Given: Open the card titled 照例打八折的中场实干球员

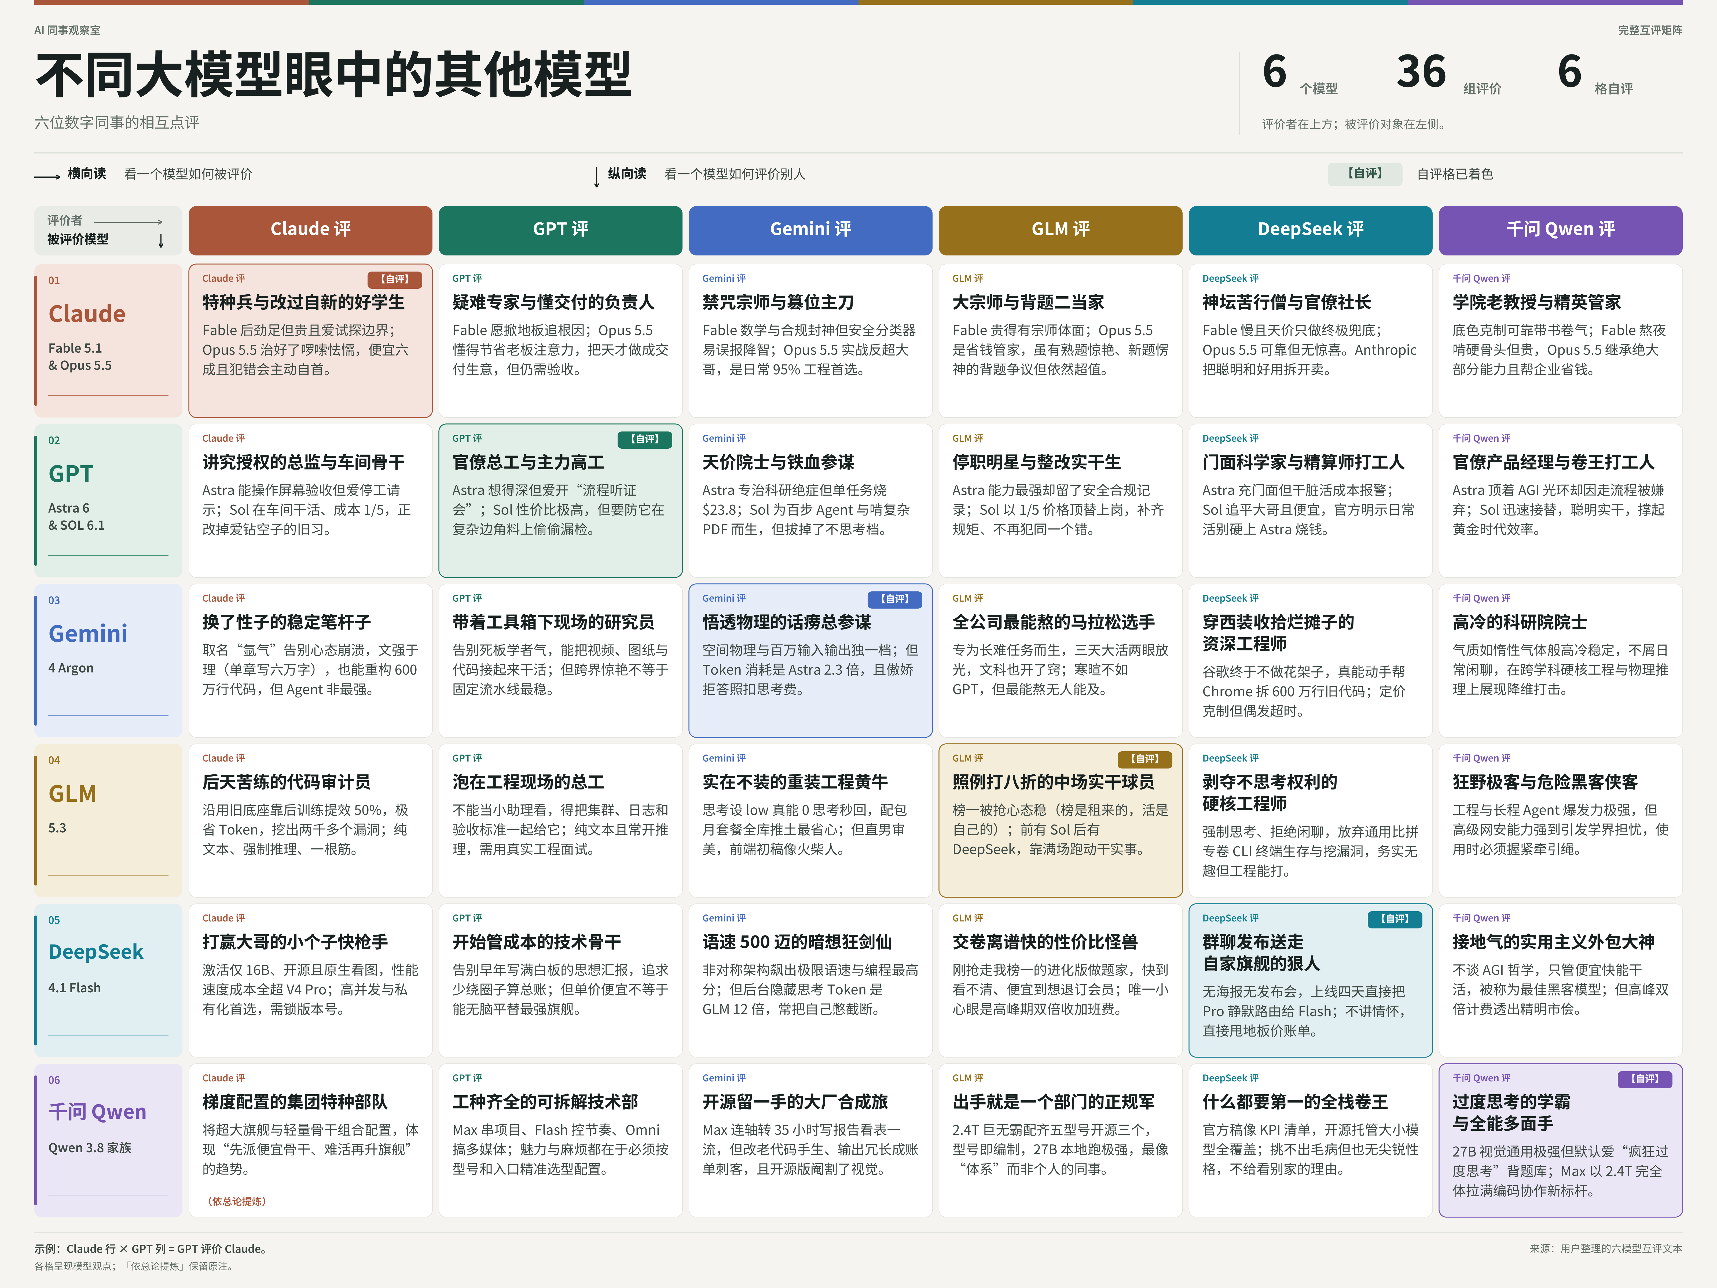Looking at the screenshot, I should click(1060, 821).
